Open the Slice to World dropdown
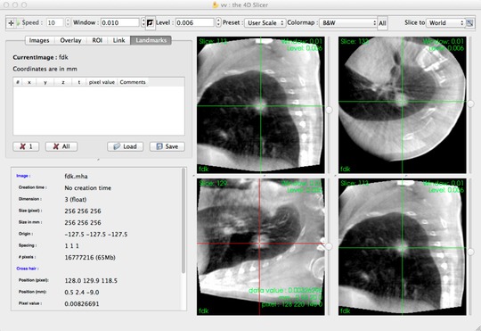The image size is (481, 331). tap(445, 22)
